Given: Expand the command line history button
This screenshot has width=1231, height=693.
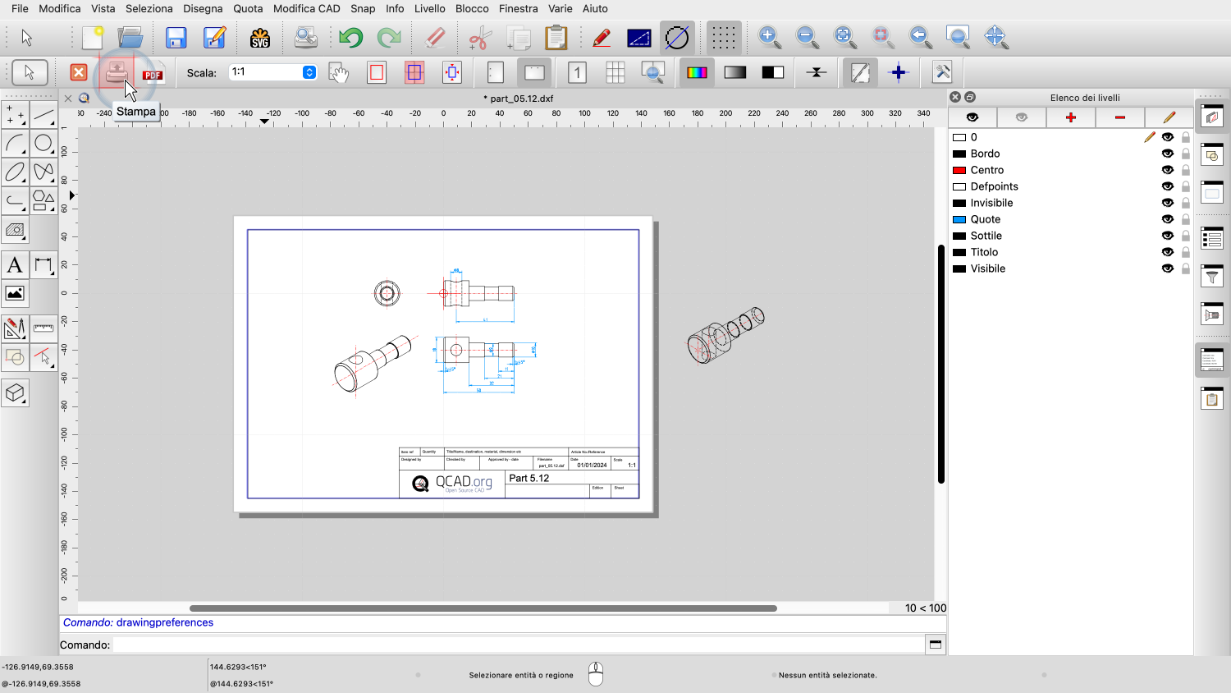Looking at the screenshot, I should click(x=935, y=645).
